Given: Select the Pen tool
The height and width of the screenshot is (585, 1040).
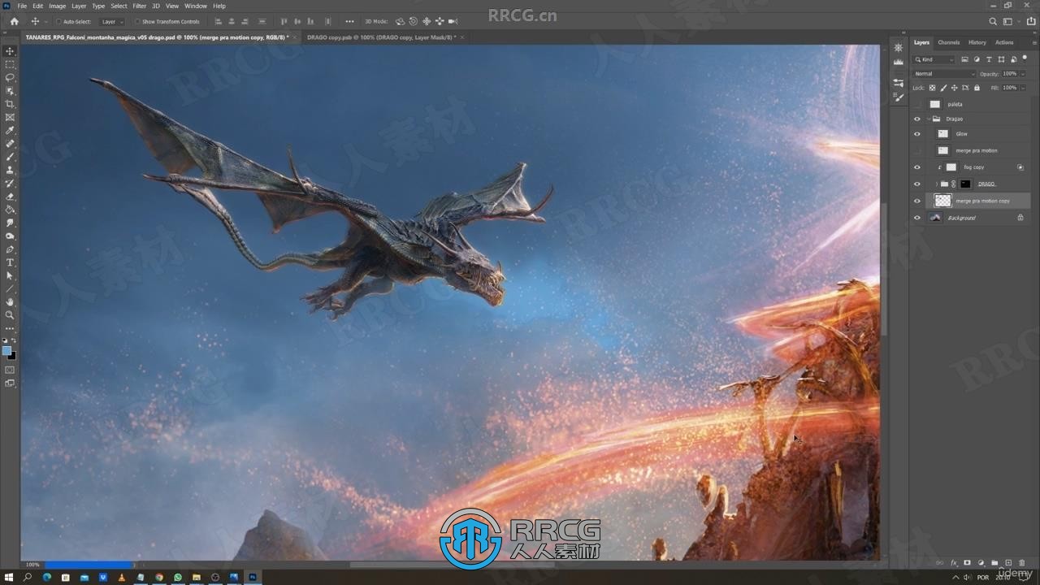Looking at the screenshot, I should point(10,249).
